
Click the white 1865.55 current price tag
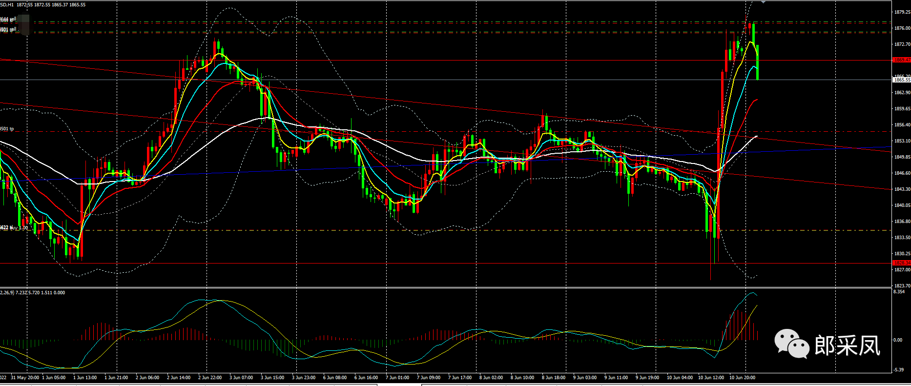901,80
